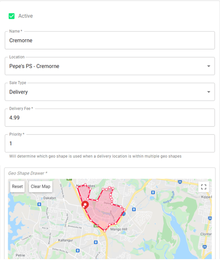Click the Mango Hill map label

(119, 229)
